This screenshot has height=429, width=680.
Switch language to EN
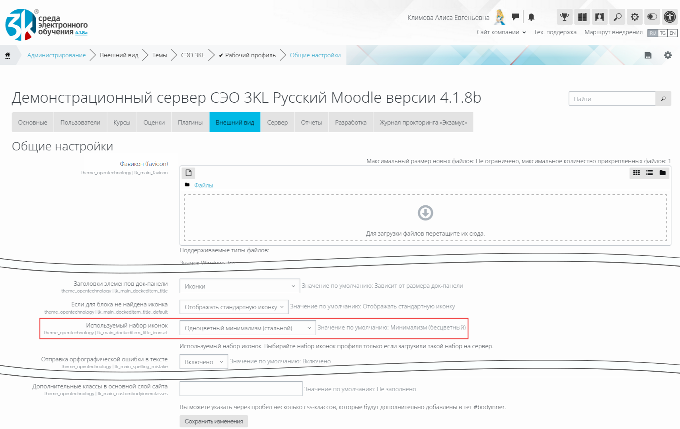[x=672, y=33]
